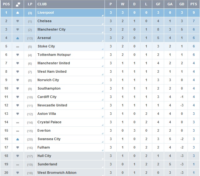
Task: Click Arsenal's blue up-arrow movement icon
Action: 17,38
